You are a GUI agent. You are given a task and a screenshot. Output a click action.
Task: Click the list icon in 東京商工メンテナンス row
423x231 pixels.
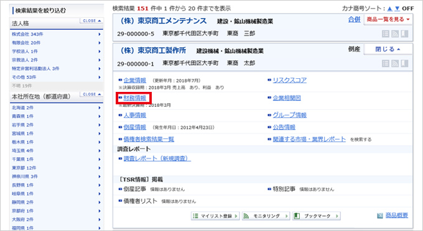click(x=386, y=34)
